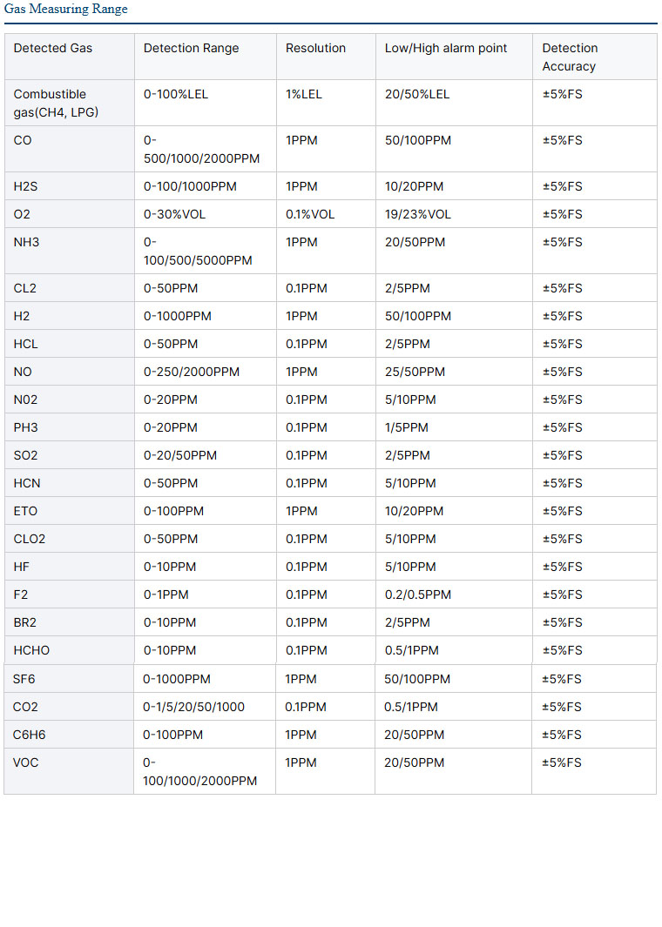The image size is (662, 927).
Task: Click the Gas Measuring Range heading
Action: (65, 9)
